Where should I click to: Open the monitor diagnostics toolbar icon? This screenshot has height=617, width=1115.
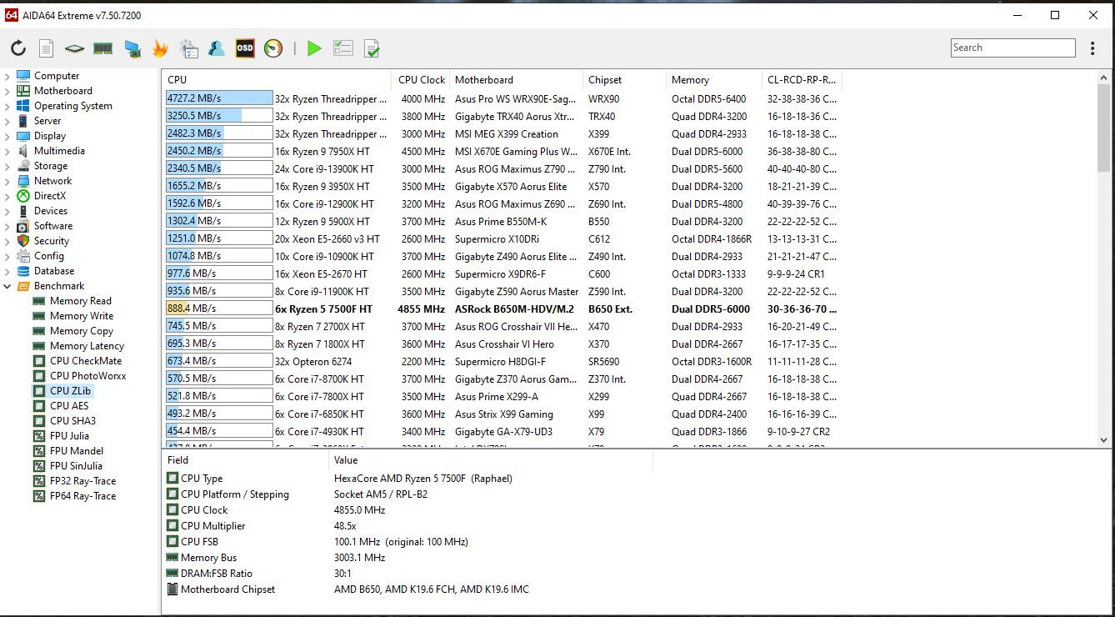[x=132, y=48]
